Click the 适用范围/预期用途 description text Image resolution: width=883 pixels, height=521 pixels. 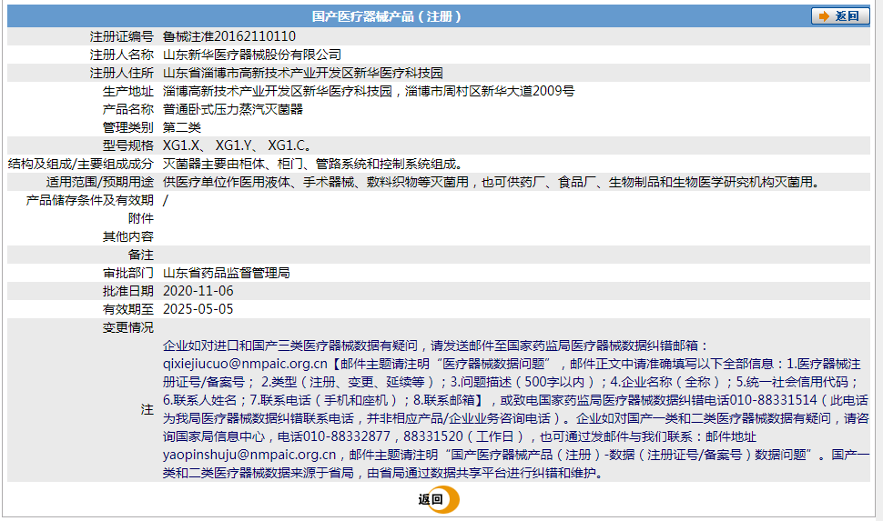pos(492,182)
